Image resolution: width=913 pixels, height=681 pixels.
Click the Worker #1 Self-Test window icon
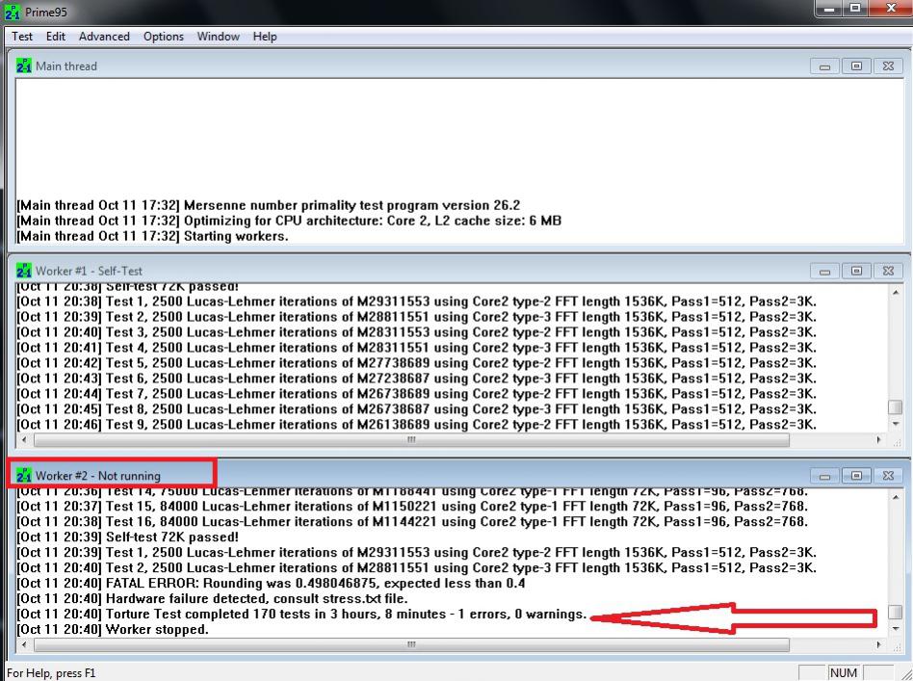point(24,271)
